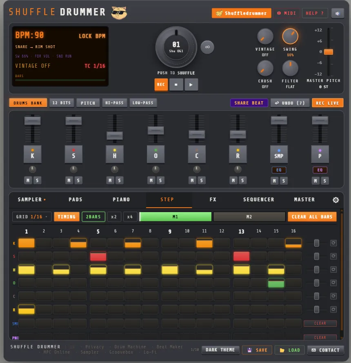Click the rotate icon on H row

click(333, 270)
